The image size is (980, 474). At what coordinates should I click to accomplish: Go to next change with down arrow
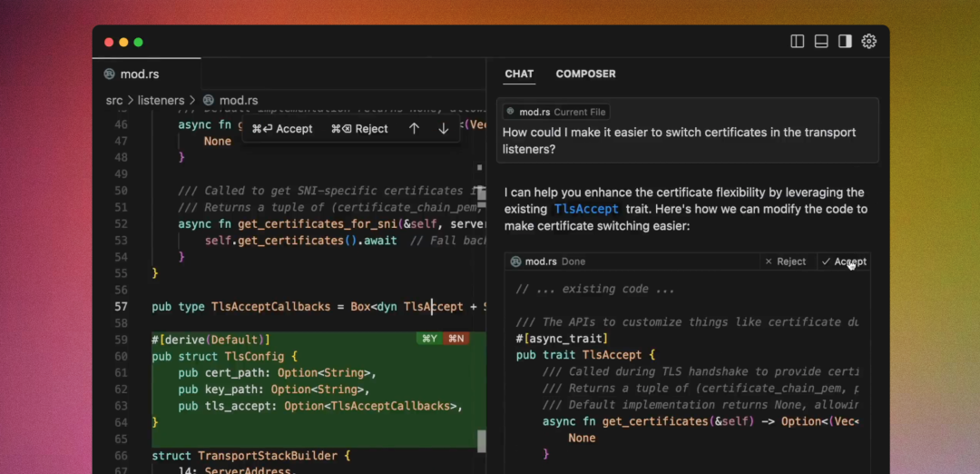click(443, 129)
